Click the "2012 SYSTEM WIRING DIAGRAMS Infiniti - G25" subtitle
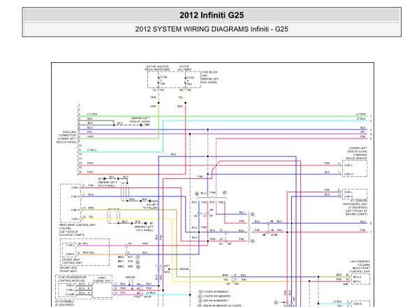Viewport: 419px width, 307px height. click(212, 29)
